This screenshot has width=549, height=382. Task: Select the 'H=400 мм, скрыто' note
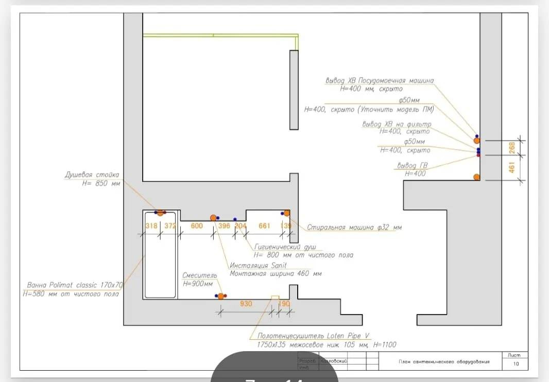pyautogui.click(x=371, y=89)
